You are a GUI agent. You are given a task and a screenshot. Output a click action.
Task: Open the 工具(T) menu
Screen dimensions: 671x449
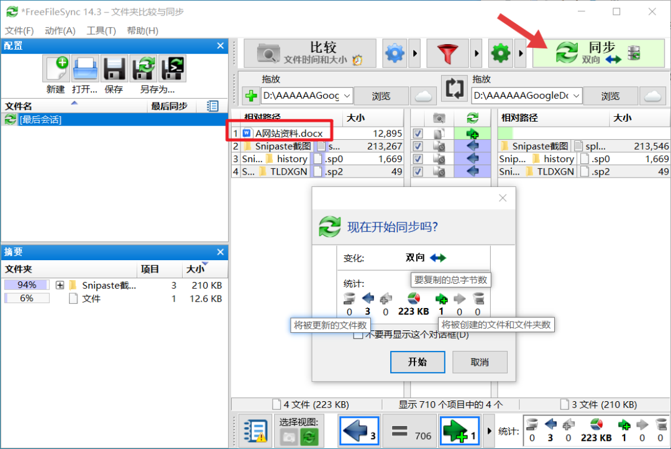coord(101,31)
